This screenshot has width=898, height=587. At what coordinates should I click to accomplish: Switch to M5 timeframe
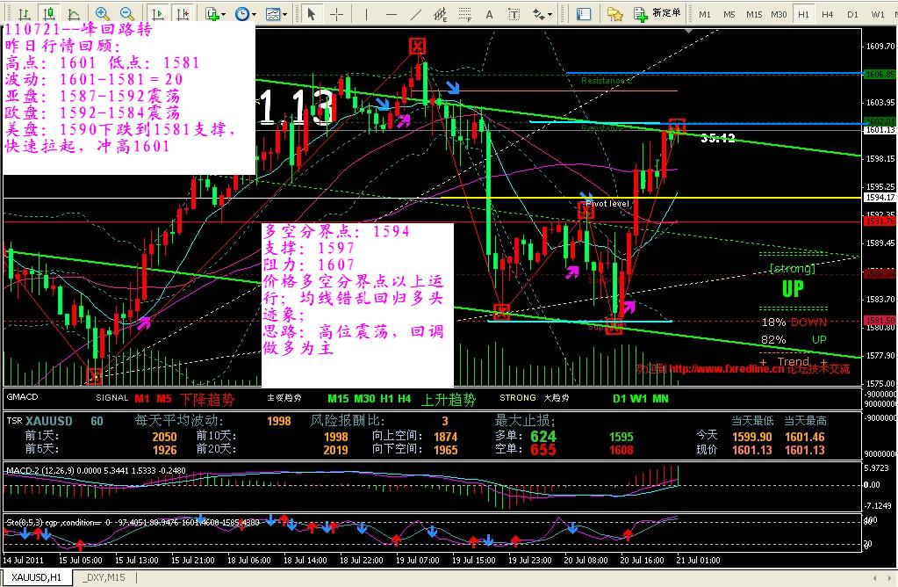click(729, 14)
